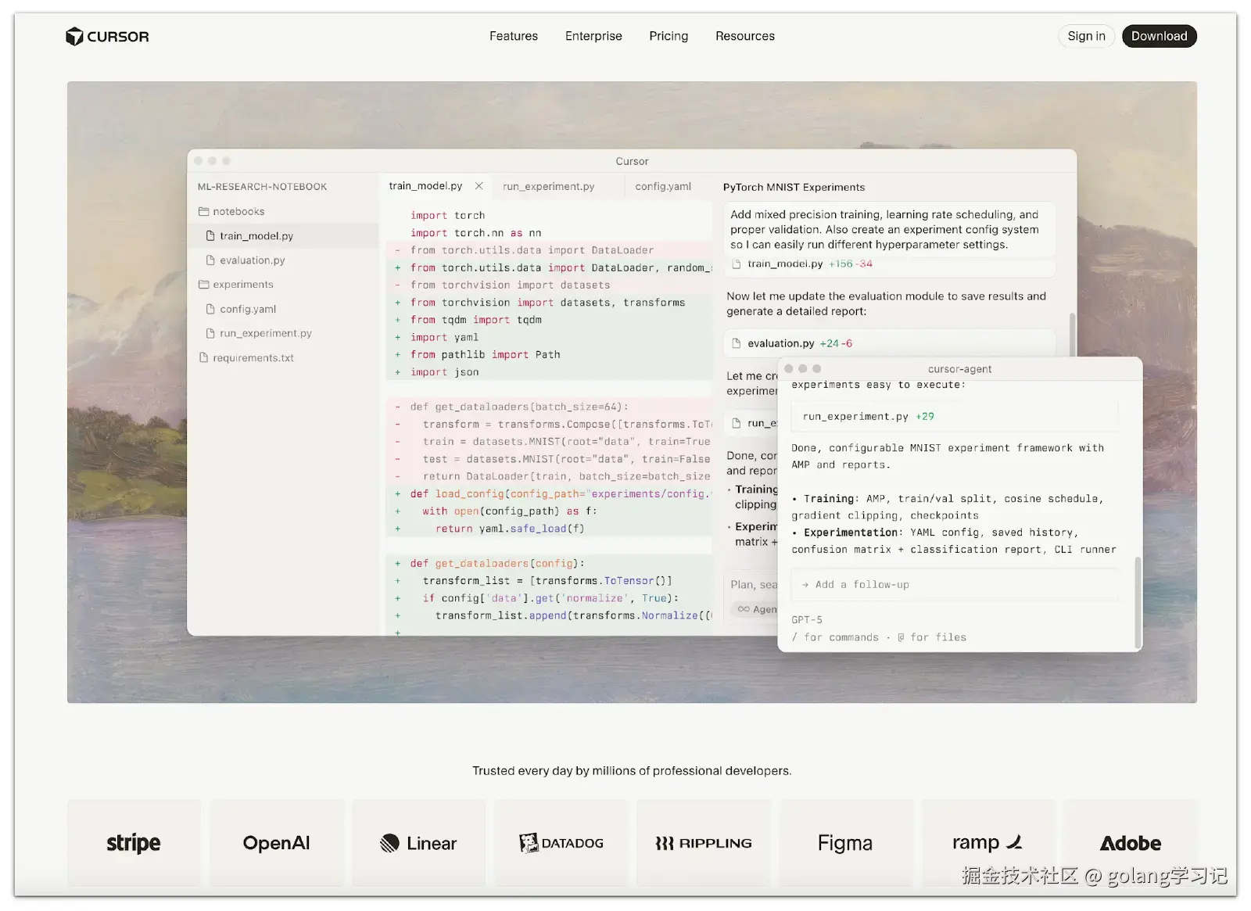Click the Sign in button
This screenshot has height=911, width=1251.
point(1086,36)
